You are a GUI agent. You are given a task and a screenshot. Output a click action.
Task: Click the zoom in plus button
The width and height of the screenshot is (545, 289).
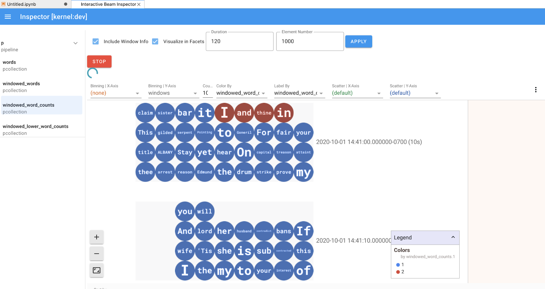pyautogui.click(x=97, y=237)
